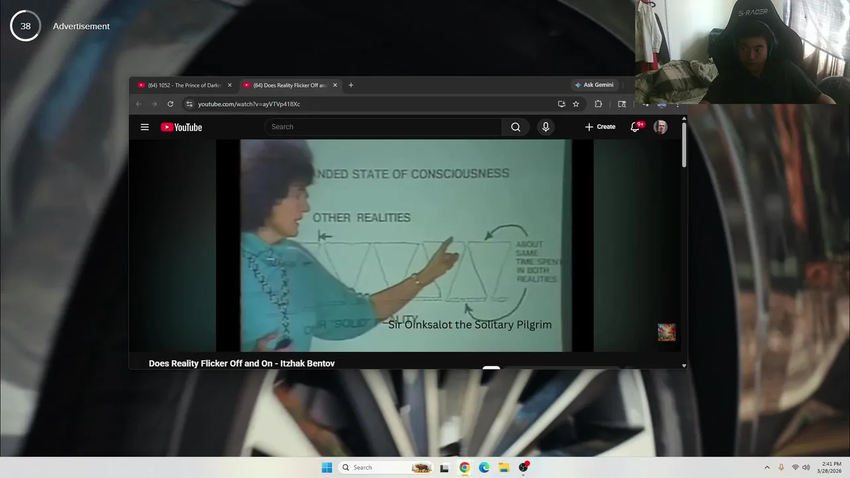850x478 pixels.
Task: Open Microsoft Edge from taskbar
Action: (484, 467)
